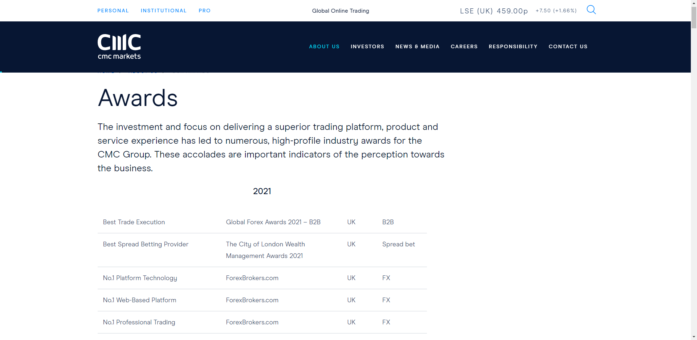Click the No.1 Platform Technology award
Screen dimensions: 697x340
140,278
